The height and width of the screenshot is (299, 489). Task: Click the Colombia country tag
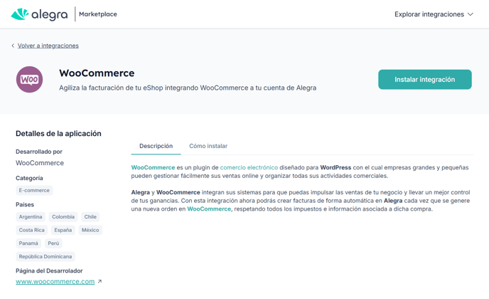pyautogui.click(x=63, y=217)
